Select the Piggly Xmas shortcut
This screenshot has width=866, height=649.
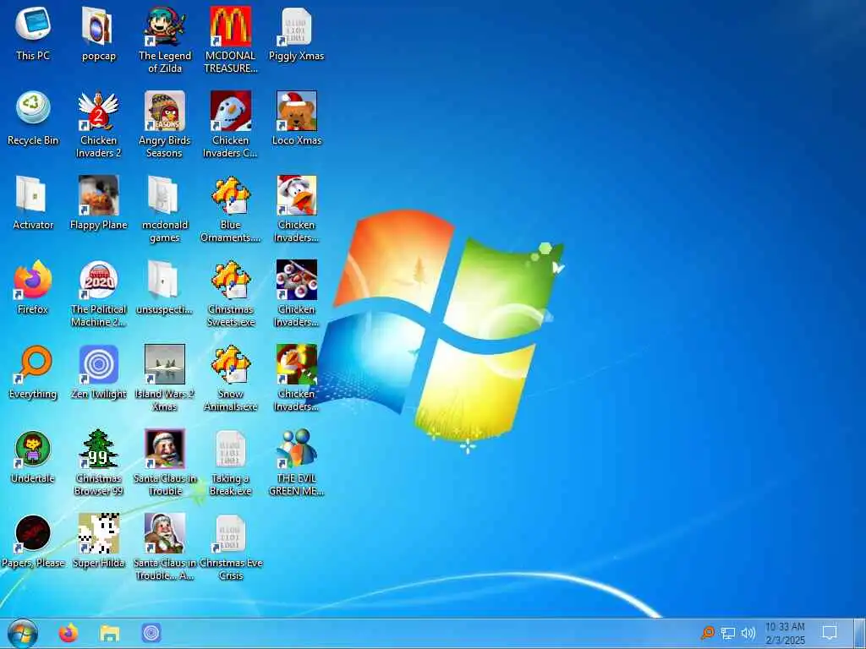point(297,34)
